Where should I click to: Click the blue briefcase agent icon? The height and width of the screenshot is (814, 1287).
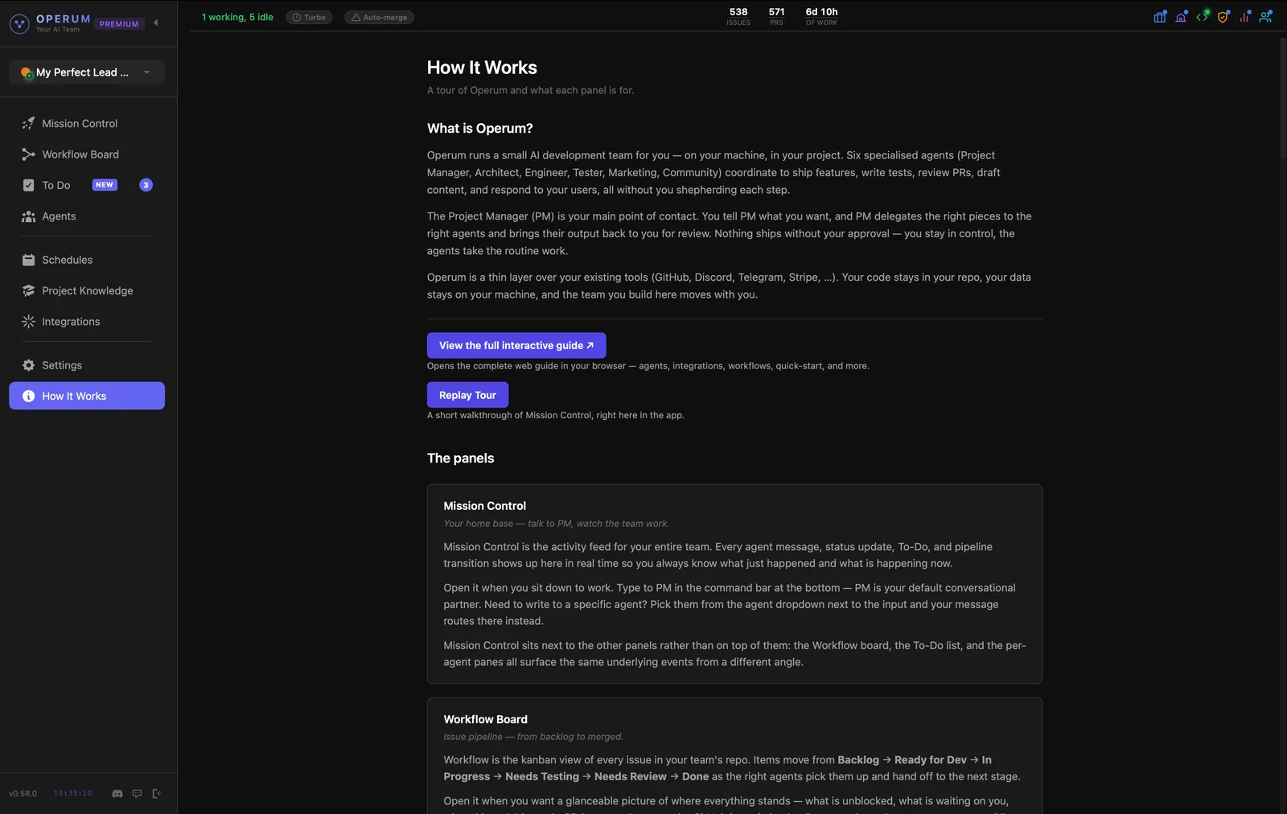tap(1159, 17)
